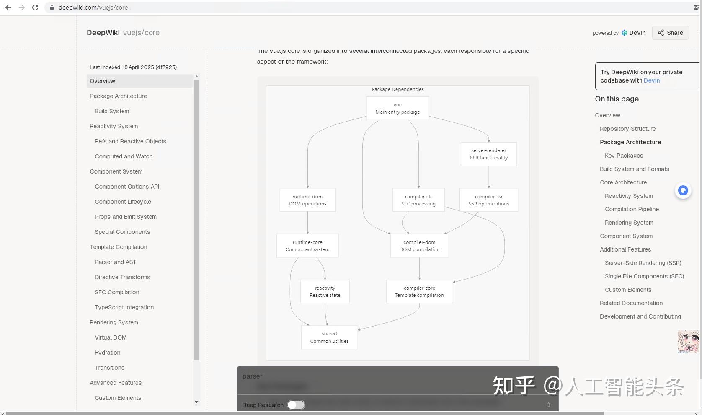Collapse the Advanced Features section

116,383
